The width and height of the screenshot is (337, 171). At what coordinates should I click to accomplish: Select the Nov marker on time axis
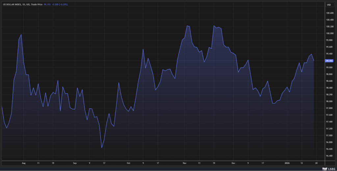pyautogui.click(x=185, y=163)
